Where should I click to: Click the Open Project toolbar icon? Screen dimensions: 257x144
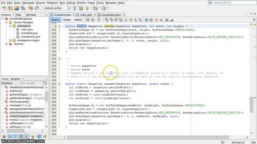click(x=16, y=8)
